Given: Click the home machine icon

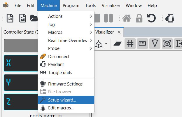Looking at the screenshot, I should (127, 18).
